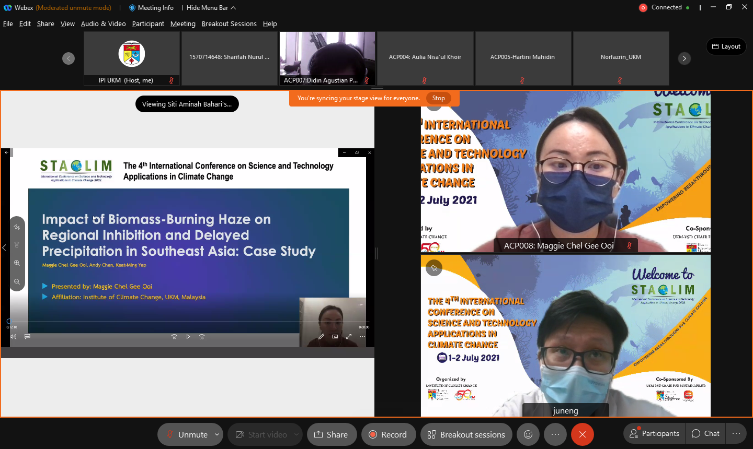This screenshot has height=449, width=753.
Task: Open the reactions emoji button
Action: click(528, 434)
